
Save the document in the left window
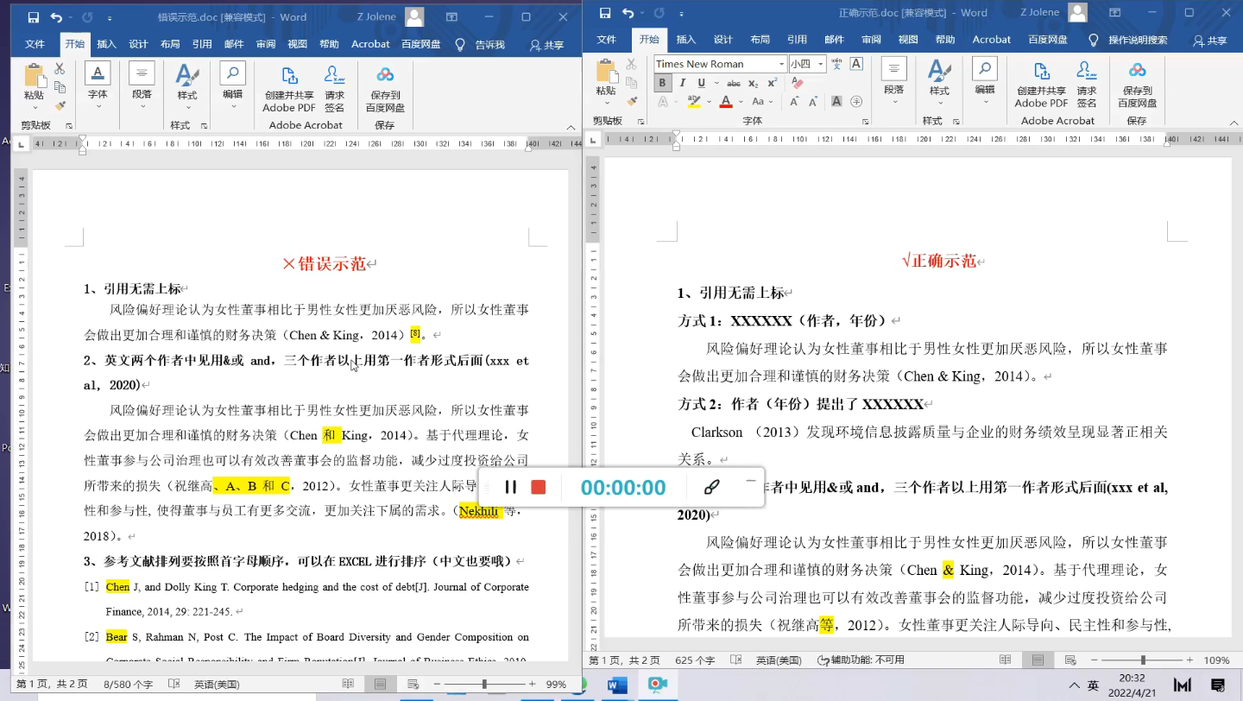(33, 17)
